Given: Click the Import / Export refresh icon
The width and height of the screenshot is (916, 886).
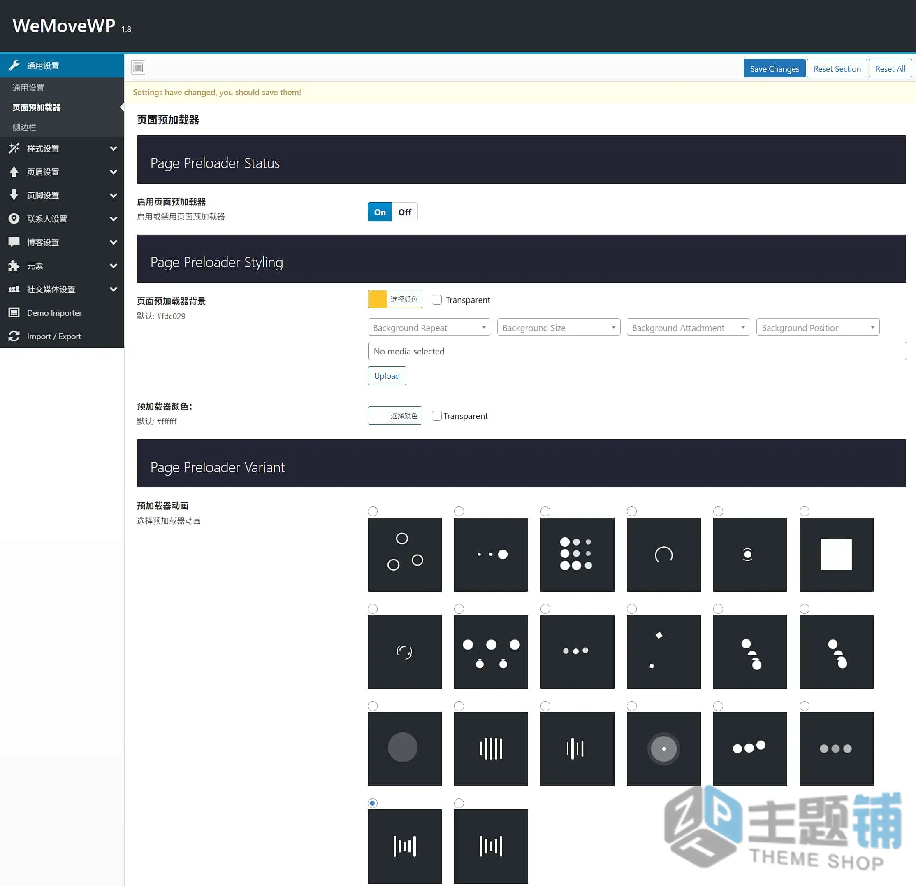Looking at the screenshot, I should click(x=14, y=336).
